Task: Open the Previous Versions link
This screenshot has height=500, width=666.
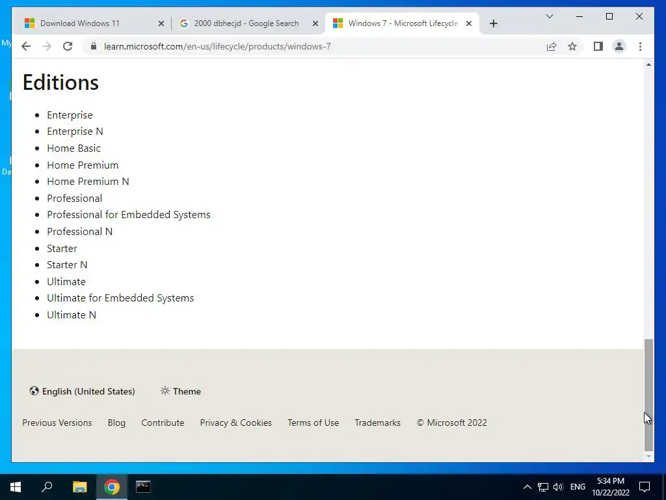Action: click(x=57, y=423)
